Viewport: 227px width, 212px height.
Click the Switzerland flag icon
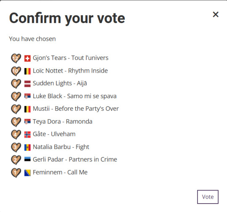(x=27, y=58)
